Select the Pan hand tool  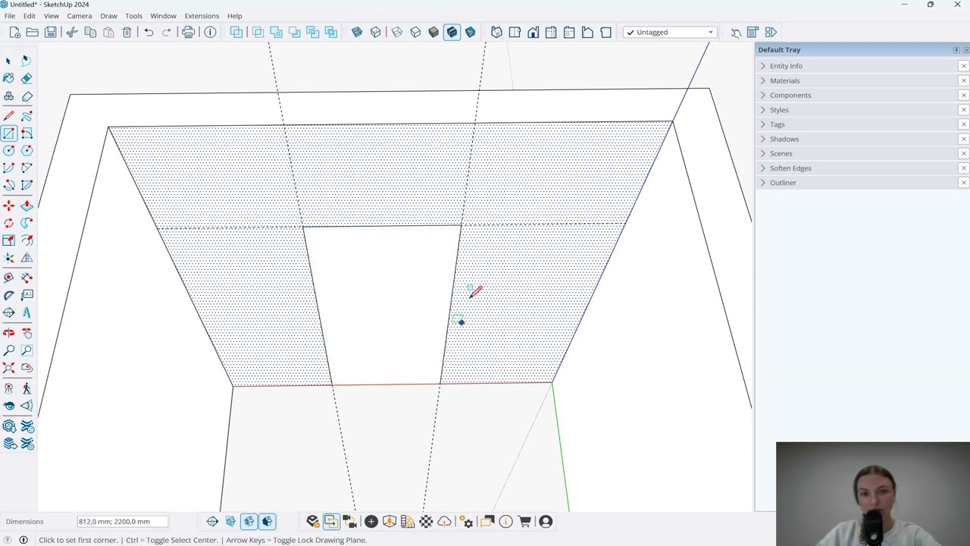click(x=27, y=332)
